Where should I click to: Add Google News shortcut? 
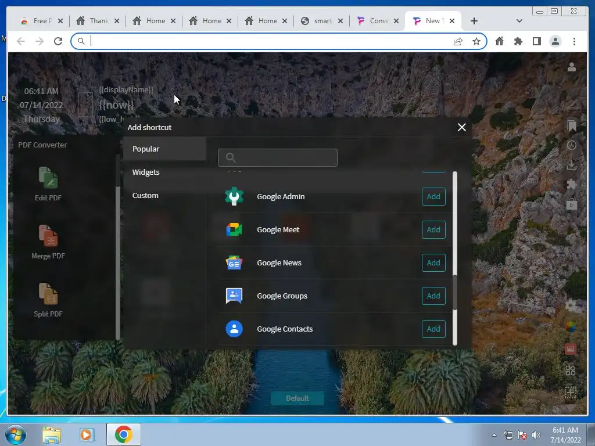[433, 262]
